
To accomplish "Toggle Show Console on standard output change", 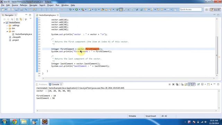I will [190, 84].
